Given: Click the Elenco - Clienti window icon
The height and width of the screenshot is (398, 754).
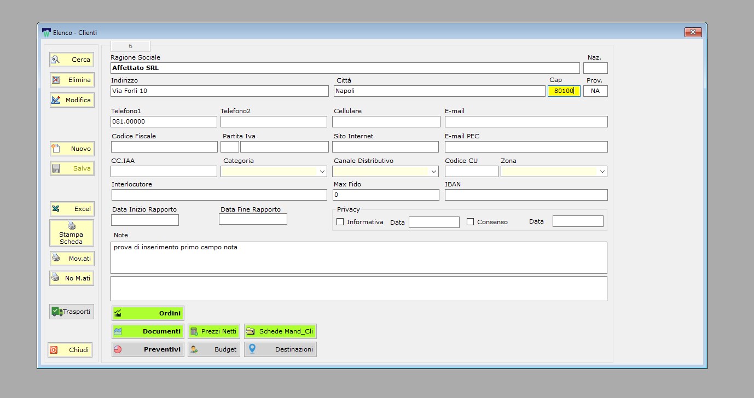Looking at the screenshot, I should (47, 32).
